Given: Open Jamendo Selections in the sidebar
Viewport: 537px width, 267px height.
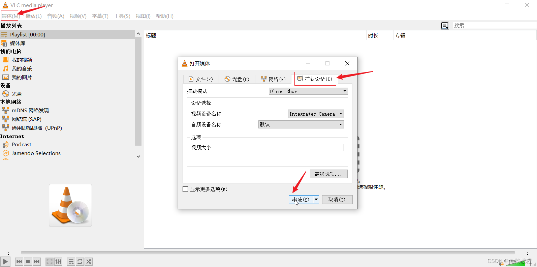Looking at the screenshot, I should pos(36,153).
